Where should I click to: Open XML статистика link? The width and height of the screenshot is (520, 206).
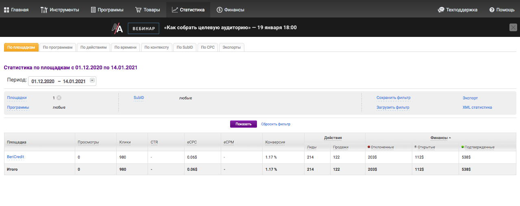[x=477, y=107]
